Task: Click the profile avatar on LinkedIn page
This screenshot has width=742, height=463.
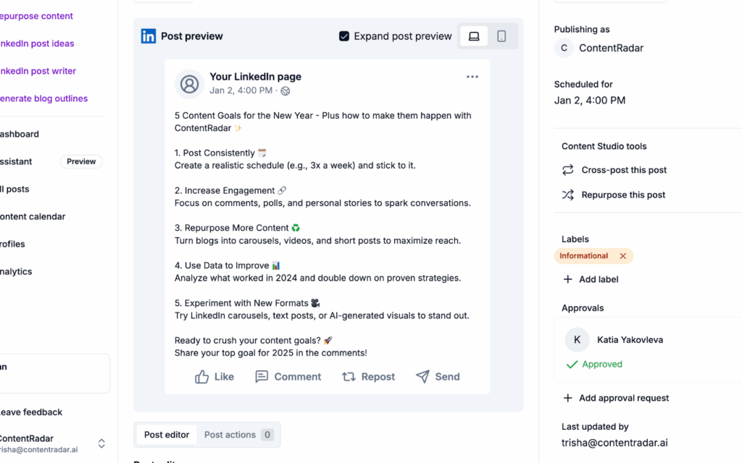Action: click(189, 84)
